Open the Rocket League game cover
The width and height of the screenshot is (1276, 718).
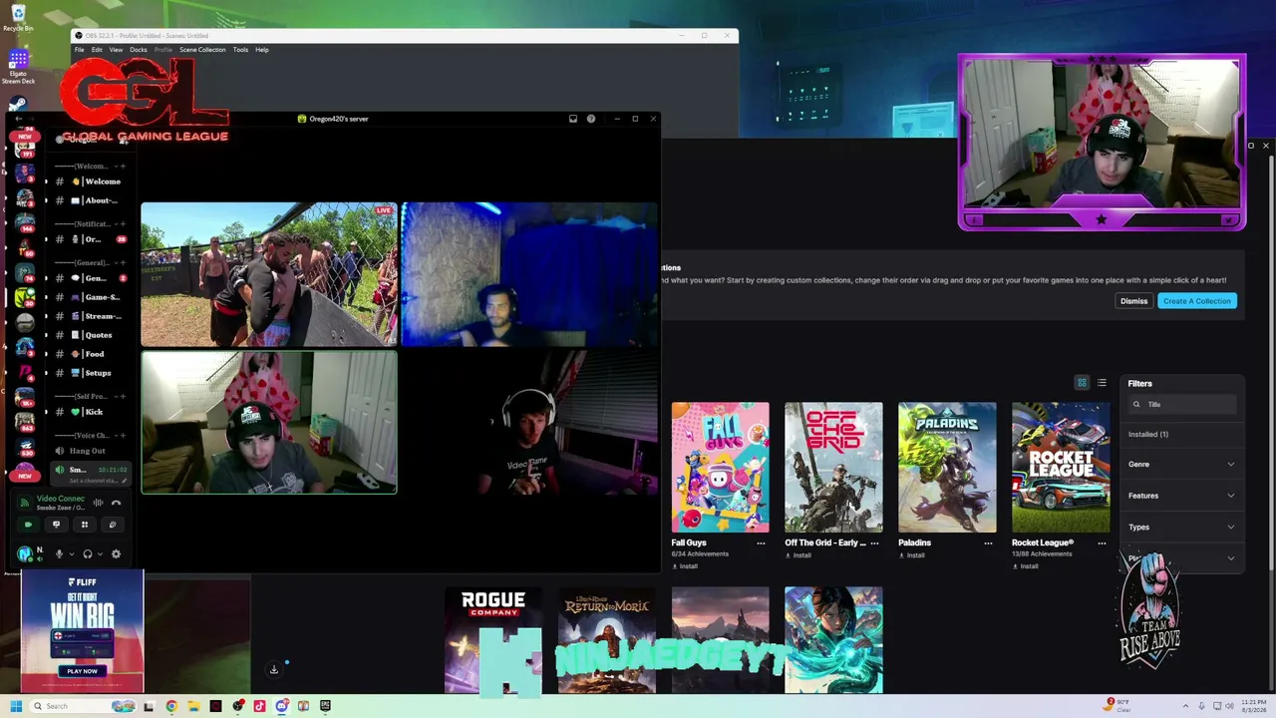pyautogui.click(x=1061, y=468)
